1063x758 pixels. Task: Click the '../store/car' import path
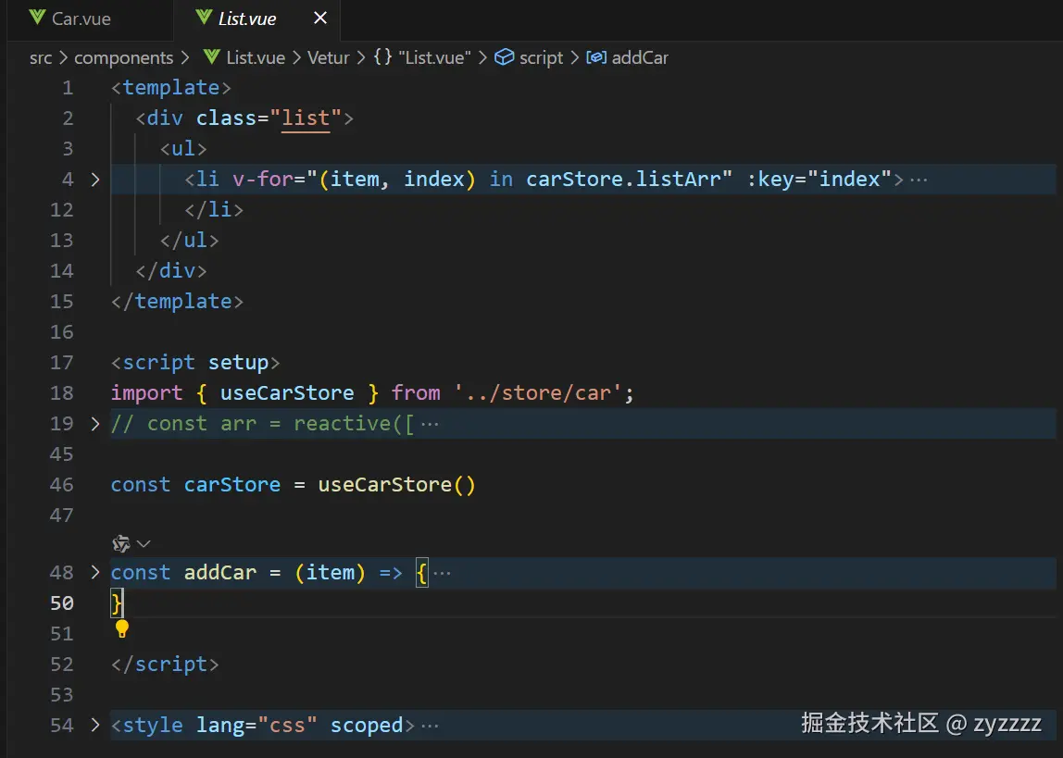537,393
